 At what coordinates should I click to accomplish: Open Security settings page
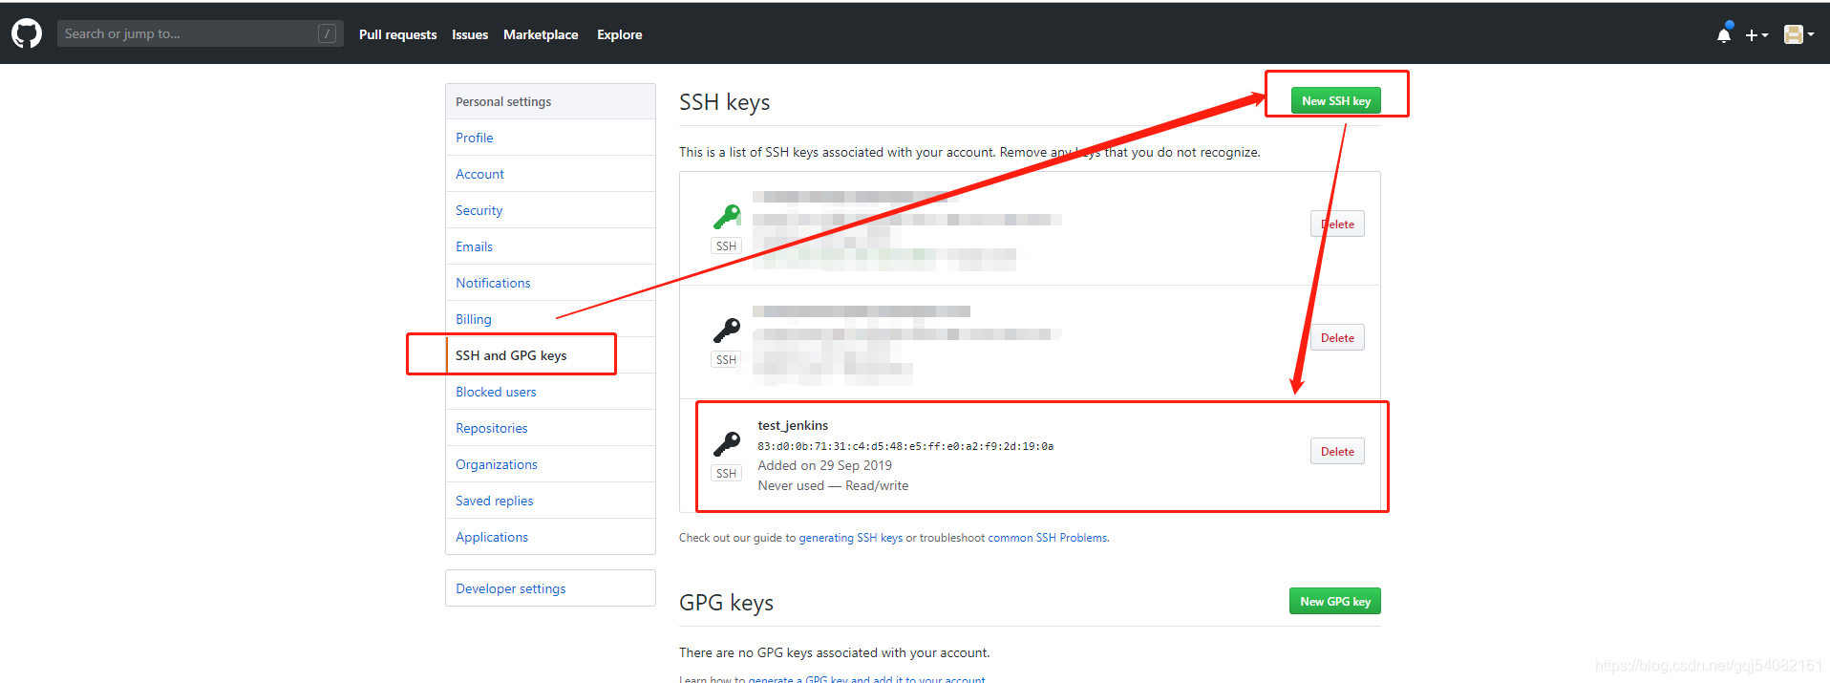[550, 210]
